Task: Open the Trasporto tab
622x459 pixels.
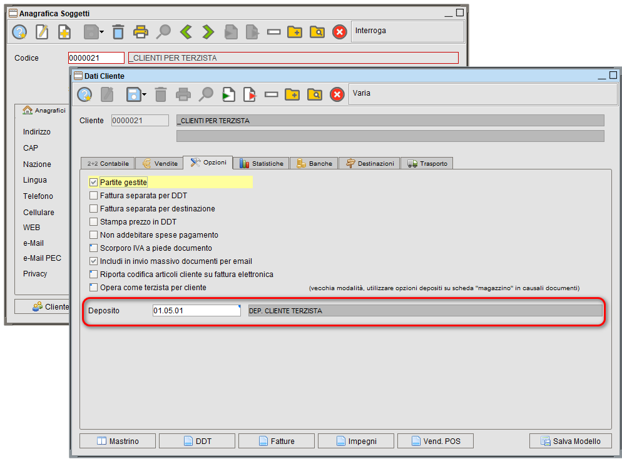Action: pos(426,163)
